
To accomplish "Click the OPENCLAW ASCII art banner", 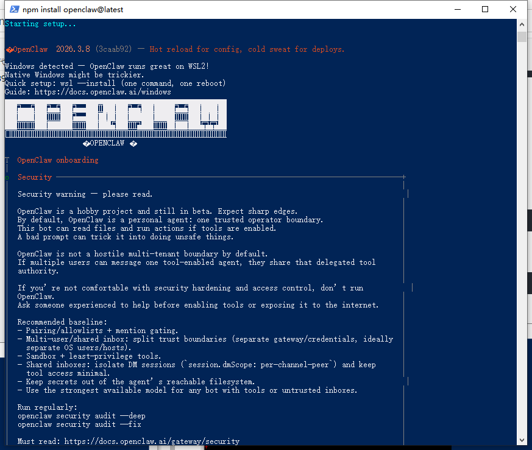I will (x=116, y=118).
